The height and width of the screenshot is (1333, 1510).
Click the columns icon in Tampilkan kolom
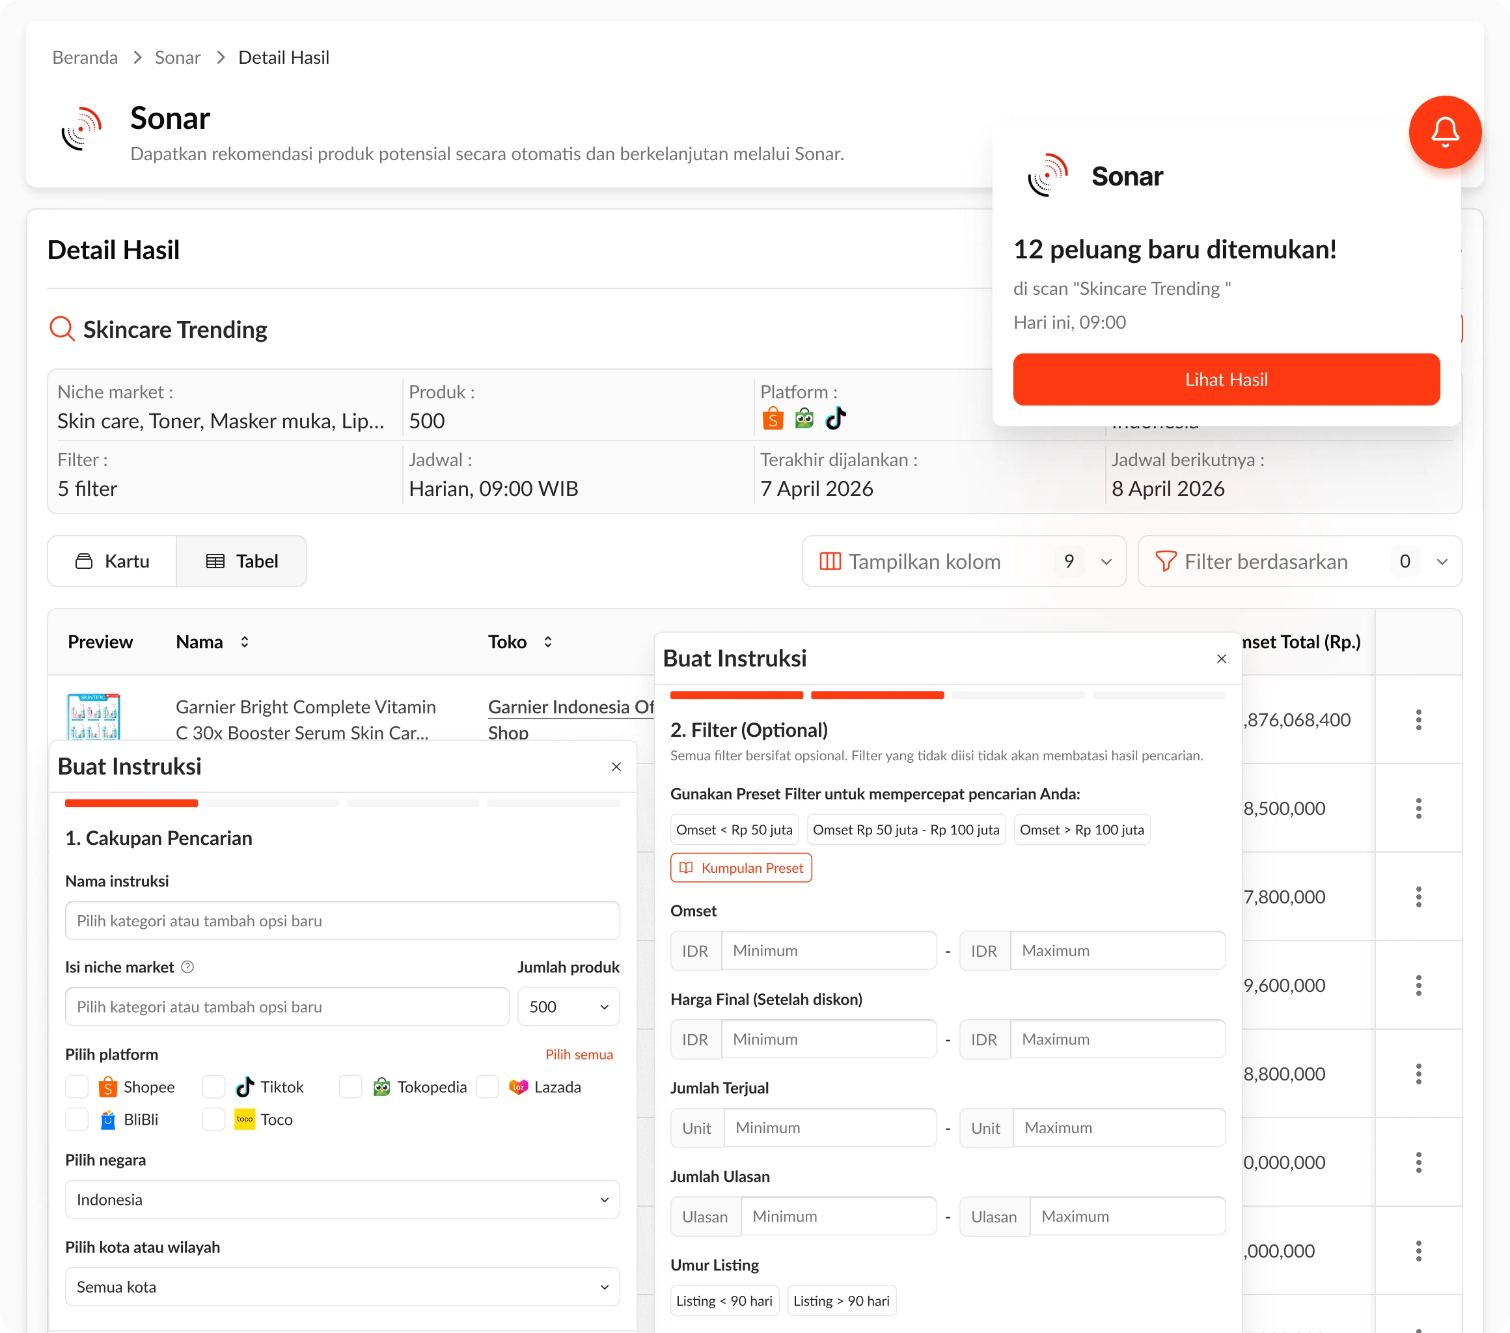tap(830, 562)
